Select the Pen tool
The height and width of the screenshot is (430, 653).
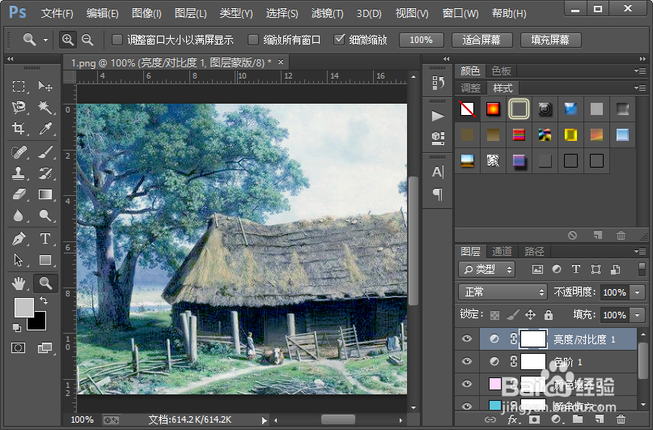coord(19,239)
